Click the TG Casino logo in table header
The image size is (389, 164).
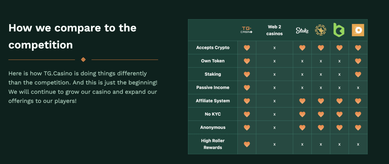click(x=246, y=30)
